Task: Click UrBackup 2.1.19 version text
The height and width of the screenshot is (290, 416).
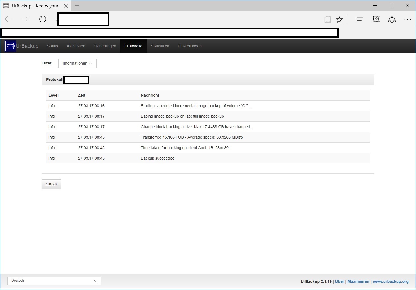Action: [316, 281]
